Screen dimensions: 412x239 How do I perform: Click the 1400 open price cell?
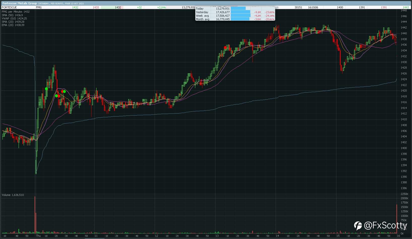(x=340, y=7)
